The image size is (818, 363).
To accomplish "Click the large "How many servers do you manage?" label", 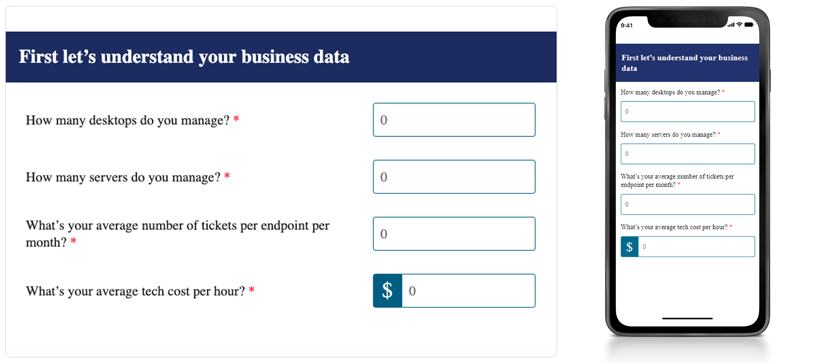I will pos(123,177).
